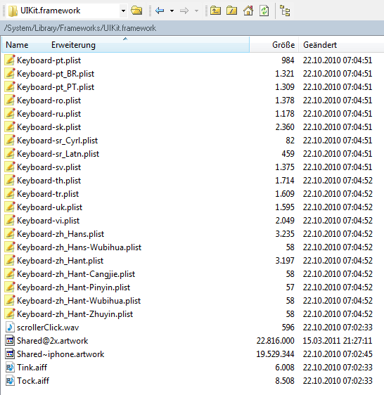The height and width of the screenshot is (395, 384).
Task: Select file Keyboard-ro.plist
Action: (x=49, y=101)
